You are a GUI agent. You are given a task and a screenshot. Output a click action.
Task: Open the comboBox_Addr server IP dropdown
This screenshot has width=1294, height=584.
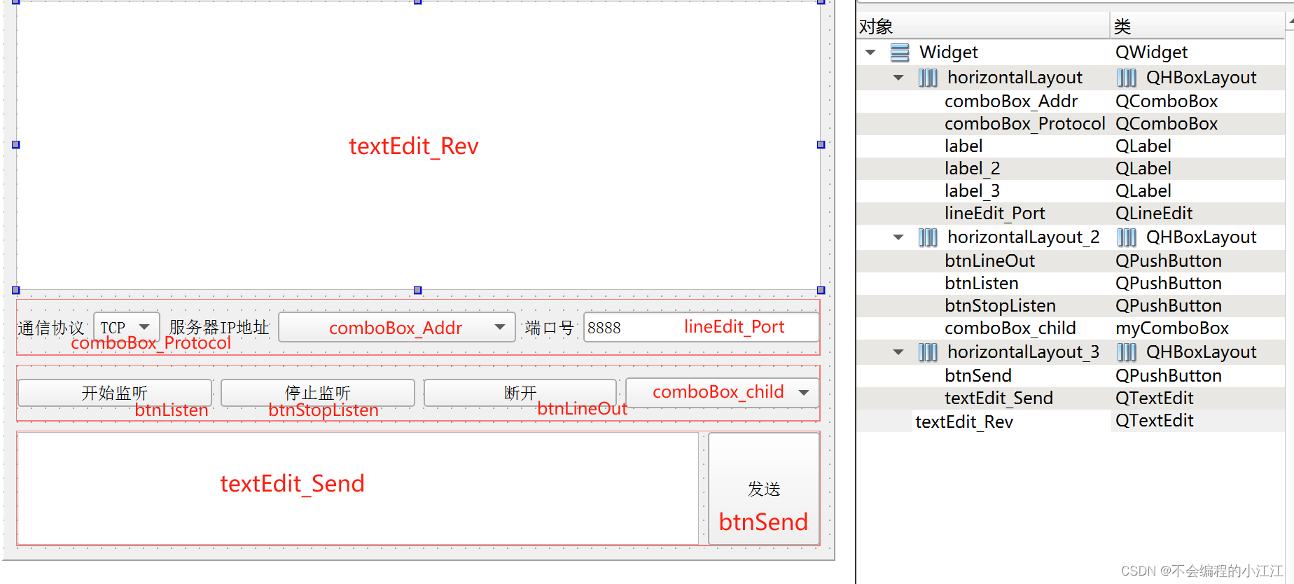click(397, 327)
